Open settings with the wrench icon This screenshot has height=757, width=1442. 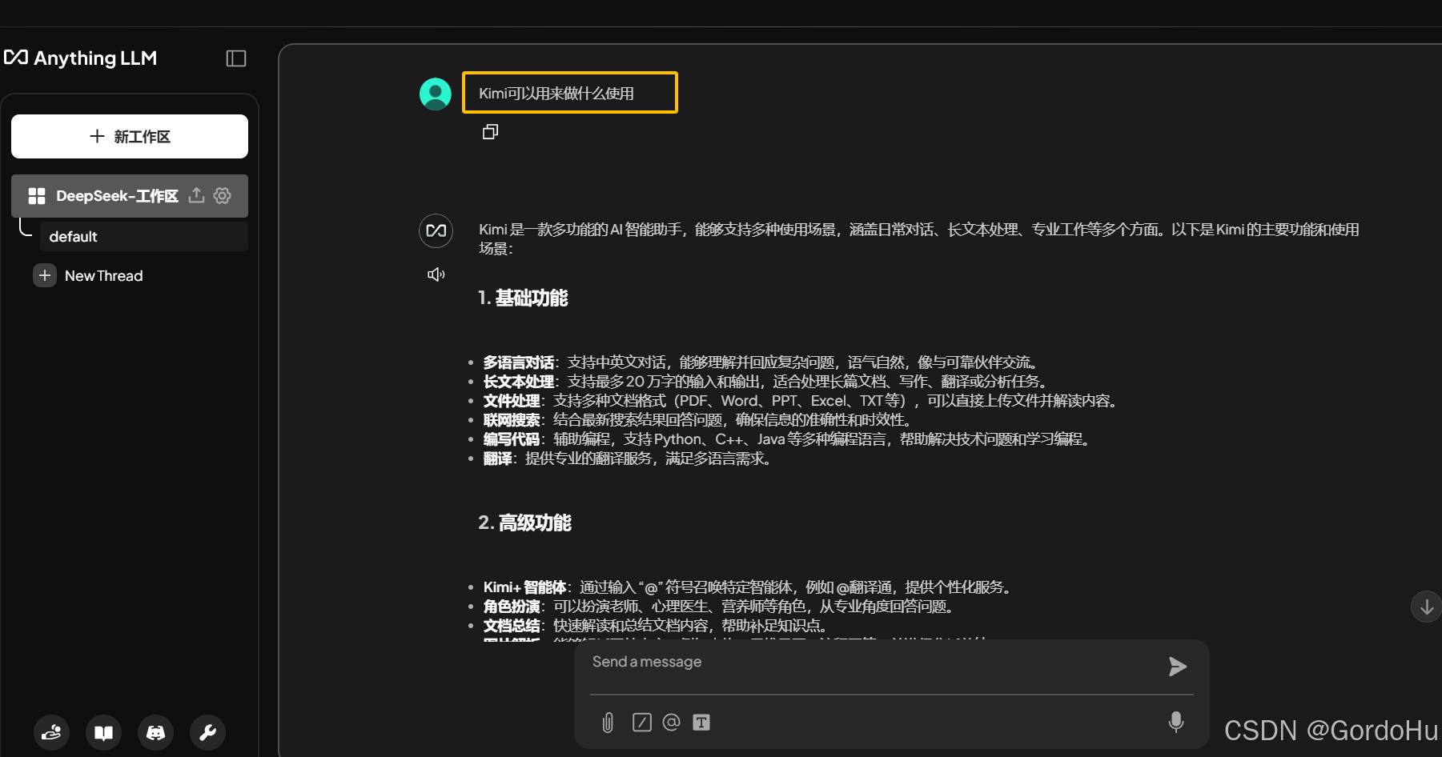pos(208,732)
